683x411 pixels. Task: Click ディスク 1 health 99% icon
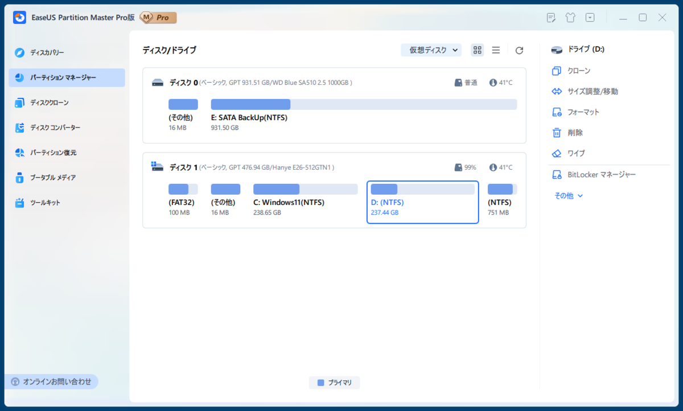pyautogui.click(x=459, y=167)
